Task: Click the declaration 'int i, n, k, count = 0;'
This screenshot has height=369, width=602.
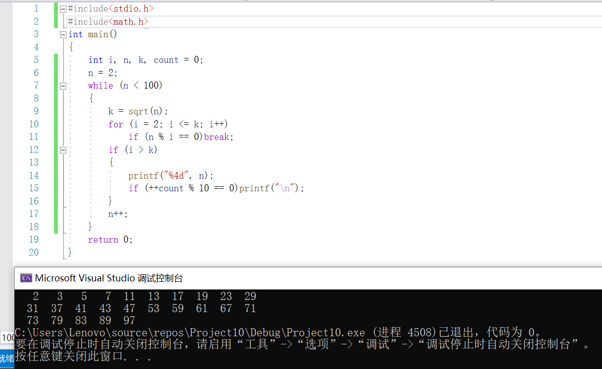Action: (146, 60)
